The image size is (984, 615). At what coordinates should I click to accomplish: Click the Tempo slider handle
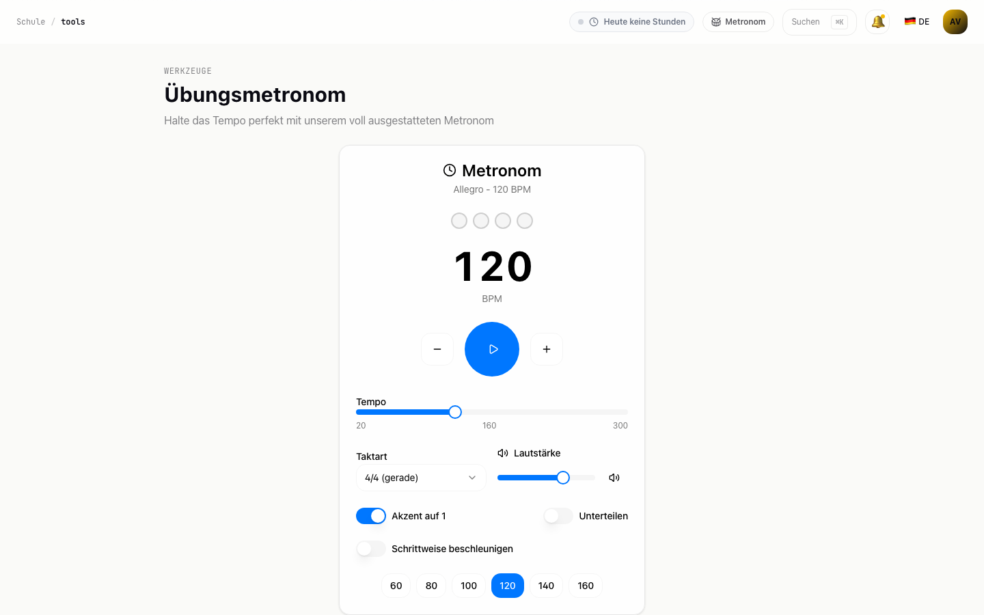455,412
